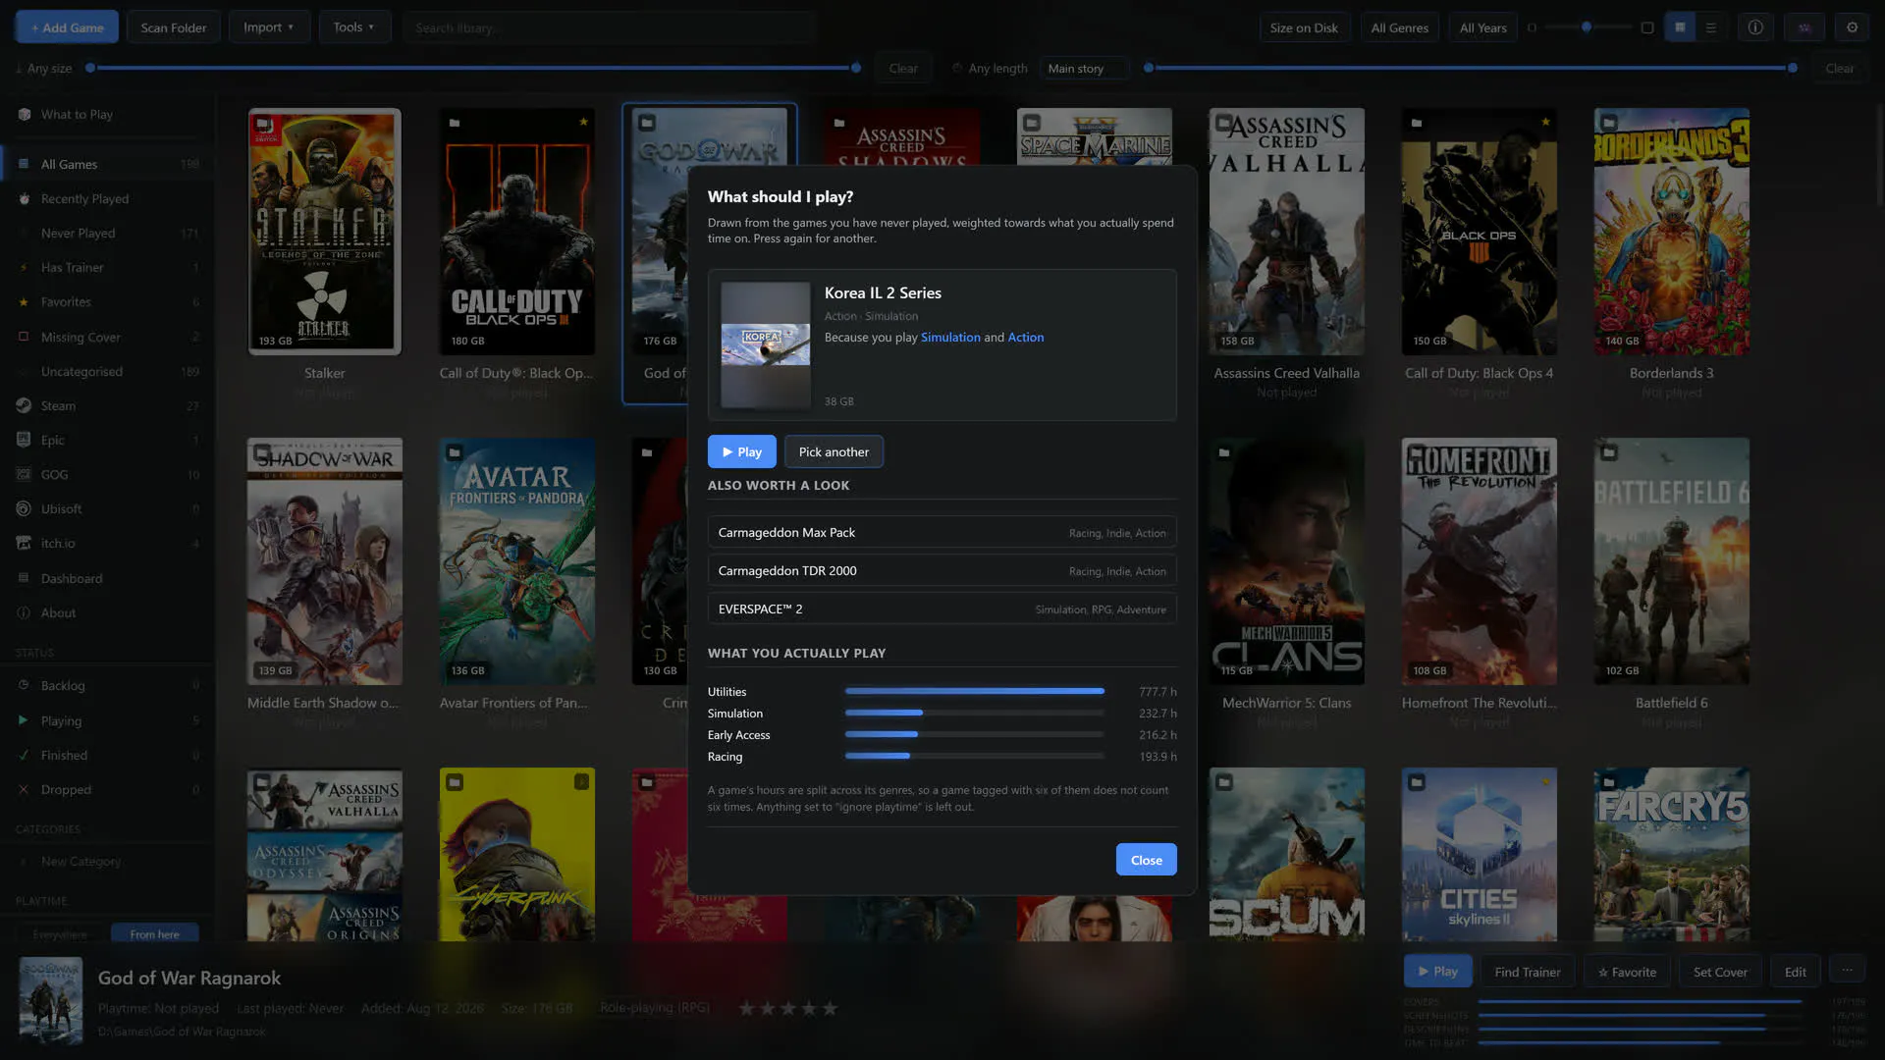Select the Everywhere playtime toggle

tap(61, 934)
